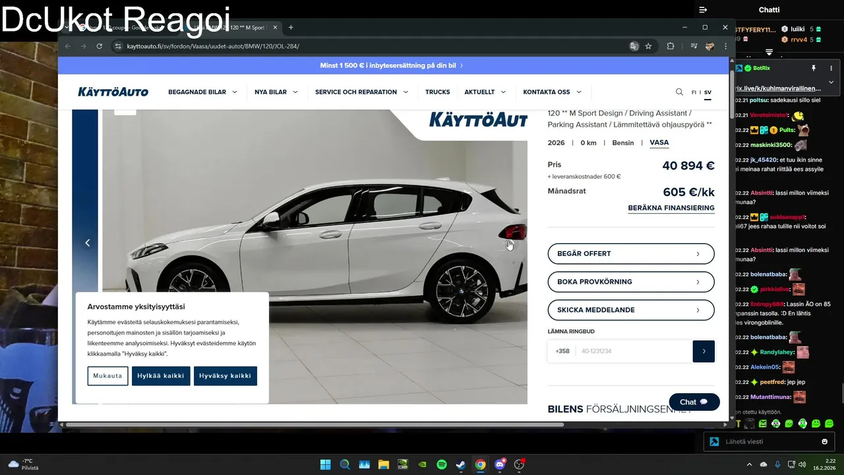Click the Boka provkörning button
The image size is (844, 475).
click(x=631, y=282)
